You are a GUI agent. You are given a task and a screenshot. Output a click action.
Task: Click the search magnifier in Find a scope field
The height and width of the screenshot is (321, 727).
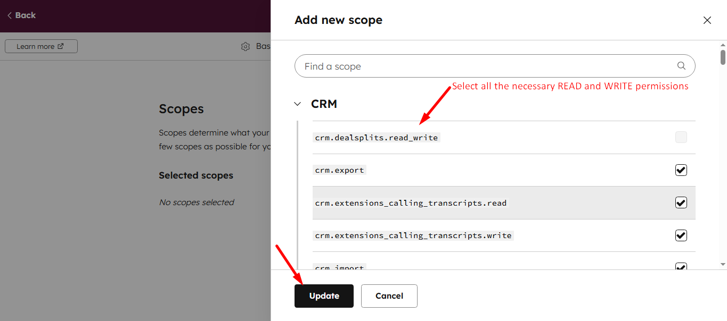681,65
